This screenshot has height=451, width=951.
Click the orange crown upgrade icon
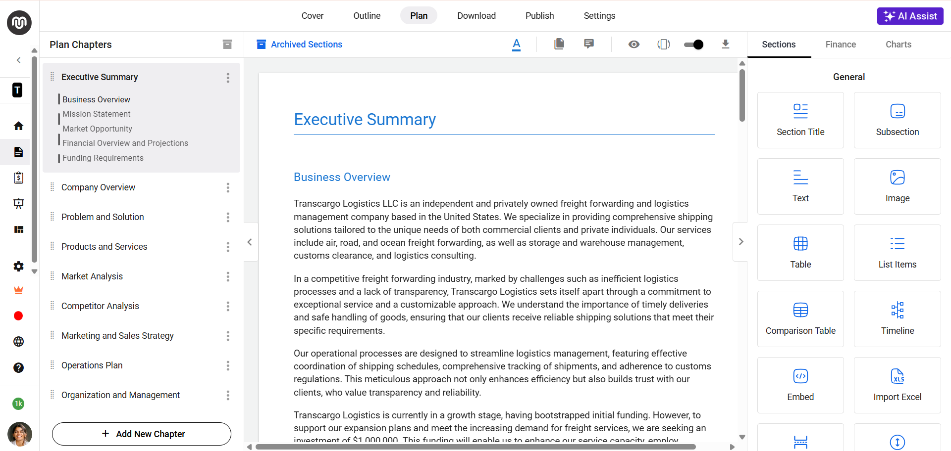pos(18,290)
